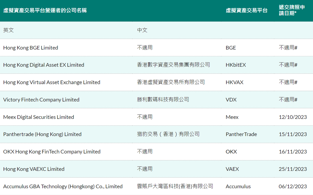Click Victory Fintech Company Limited
Screen dimensions: 313x195
click(41, 100)
